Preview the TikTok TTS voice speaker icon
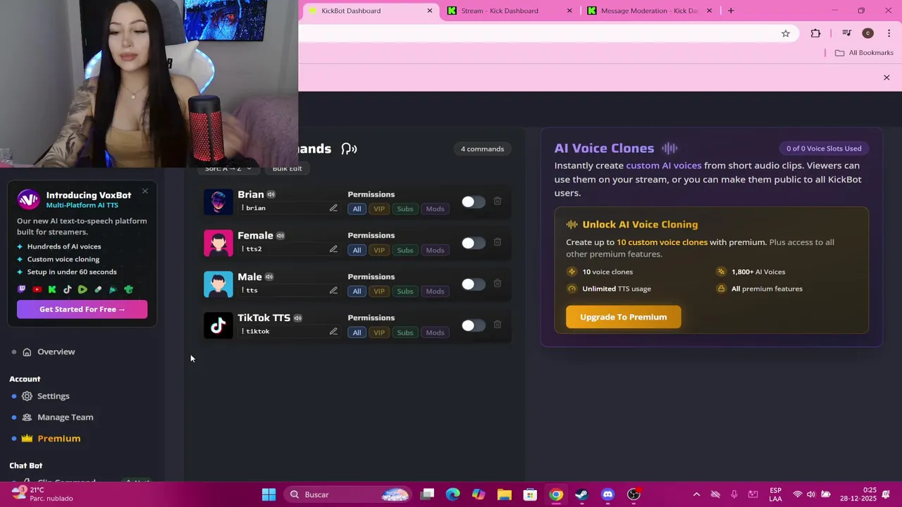Image resolution: width=902 pixels, height=507 pixels. click(x=297, y=318)
